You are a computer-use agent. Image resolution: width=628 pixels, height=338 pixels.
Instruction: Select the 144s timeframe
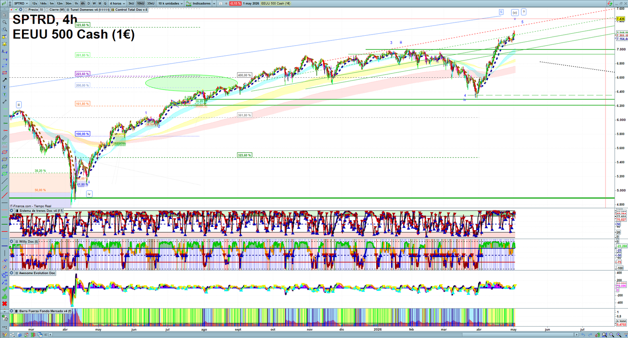coord(43,4)
